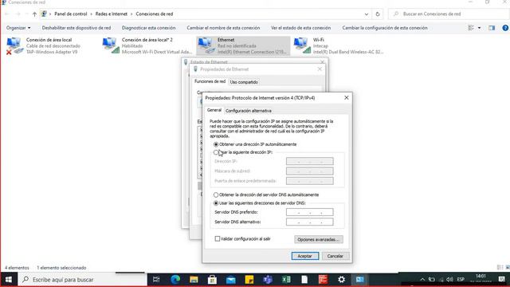Image resolution: width=510 pixels, height=287 pixels.
Task: Click Panel de control in breadcrumb
Action: [71, 14]
